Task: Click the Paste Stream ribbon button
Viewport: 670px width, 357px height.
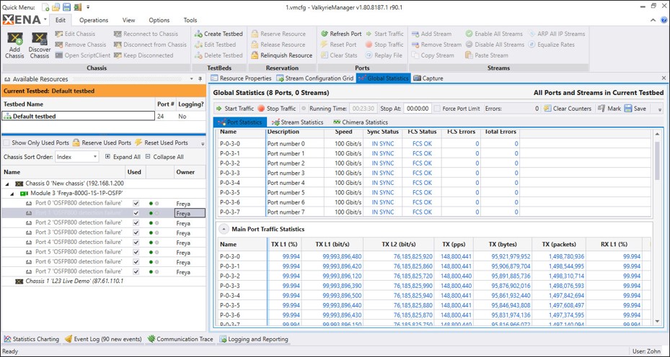Action: pos(486,55)
